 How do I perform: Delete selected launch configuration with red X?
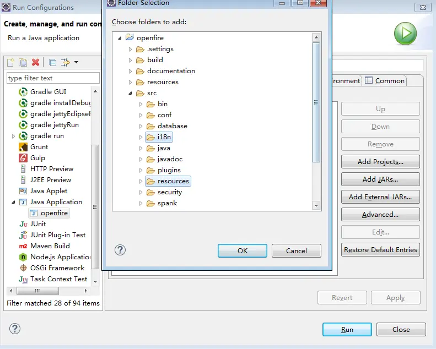[x=36, y=62]
